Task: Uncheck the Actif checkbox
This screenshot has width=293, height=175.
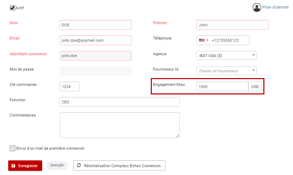Action: 13,8
